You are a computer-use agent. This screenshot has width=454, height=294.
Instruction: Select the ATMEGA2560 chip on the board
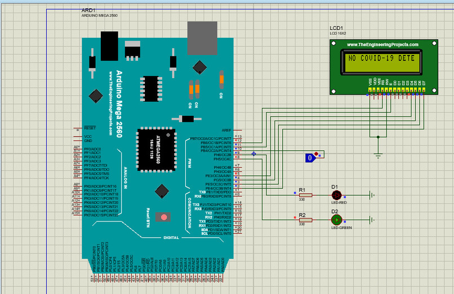[157, 150]
